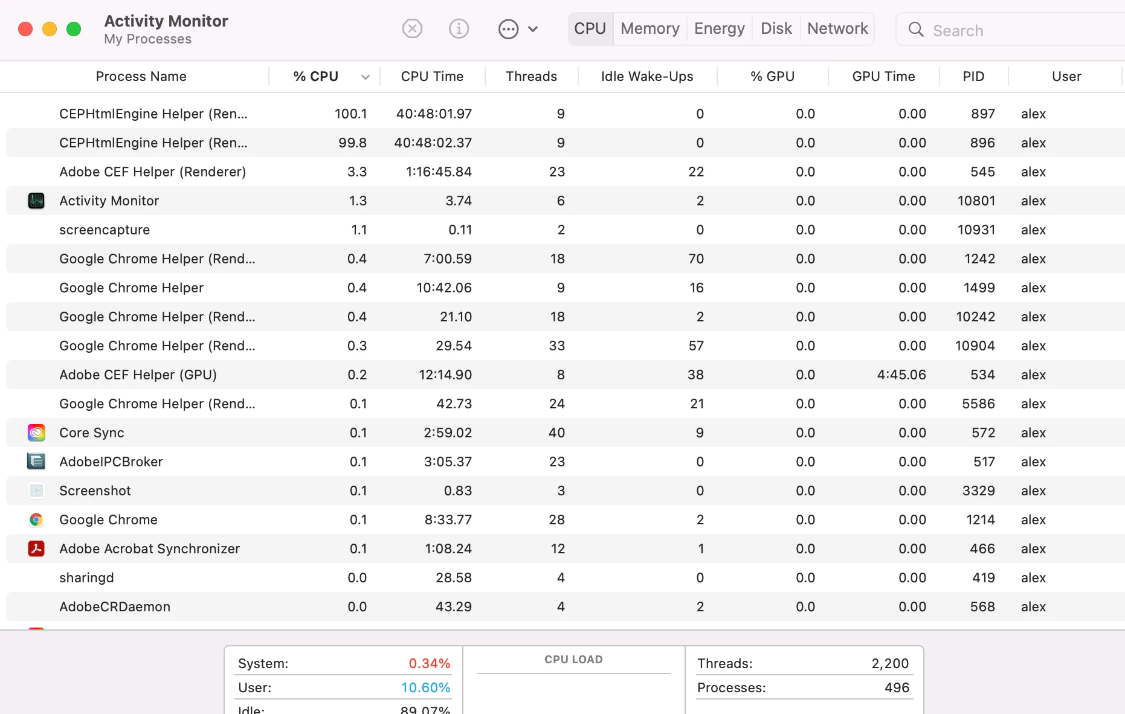1125x714 pixels.
Task: Select Google Chrome Helper row PID 5586
Action: (566, 404)
